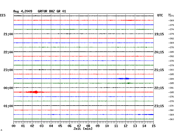Click the date label "Aug 4,2009"
The width and height of the screenshot is (175, 133).
tap(23, 11)
